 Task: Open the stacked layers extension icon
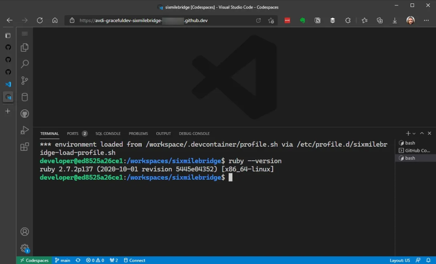[333, 20]
